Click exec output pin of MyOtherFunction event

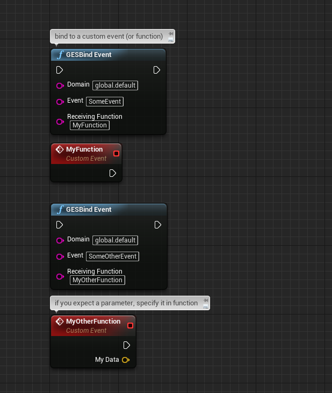click(x=126, y=345)
